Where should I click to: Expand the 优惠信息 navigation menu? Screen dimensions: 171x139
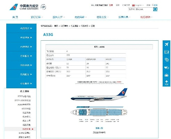click(x=124, y=17)
